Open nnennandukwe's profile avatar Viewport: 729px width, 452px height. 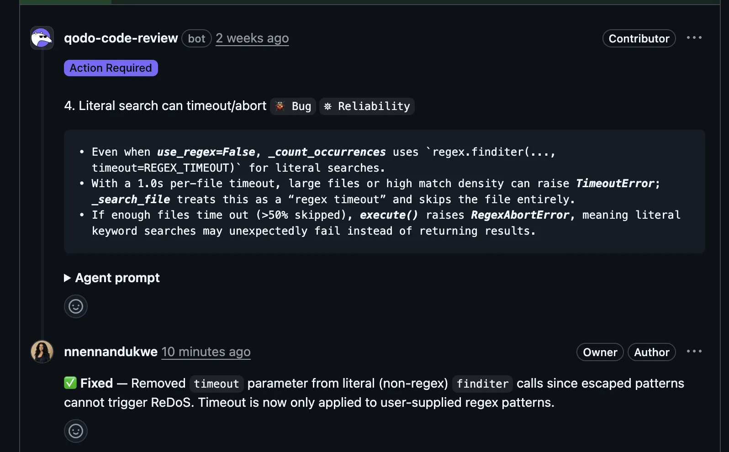[x=42, y=352]
